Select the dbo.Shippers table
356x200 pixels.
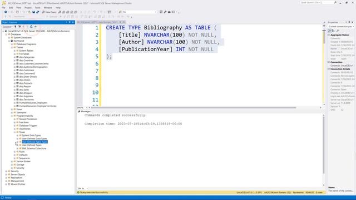click(x=26, y=93)
